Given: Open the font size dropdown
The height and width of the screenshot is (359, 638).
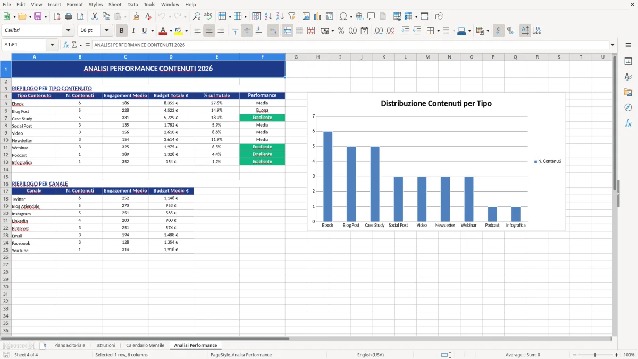Looking at the screenshot, I should (106, 30).
